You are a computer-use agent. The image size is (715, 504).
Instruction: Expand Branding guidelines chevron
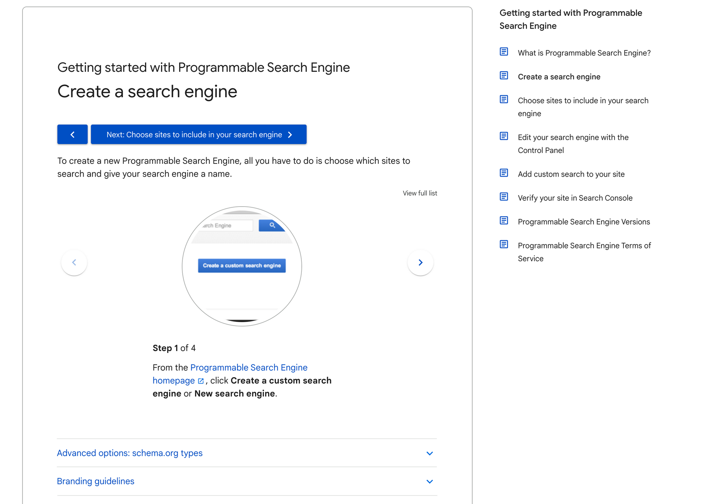click(x=430, y=481)
